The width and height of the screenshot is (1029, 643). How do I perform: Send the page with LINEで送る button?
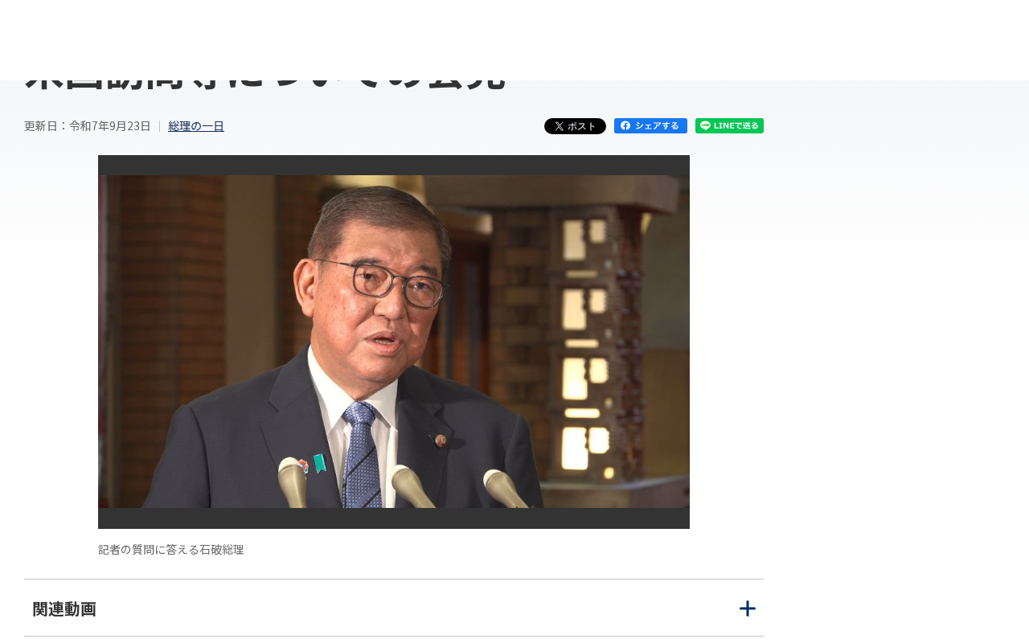[x=729, y=125]
